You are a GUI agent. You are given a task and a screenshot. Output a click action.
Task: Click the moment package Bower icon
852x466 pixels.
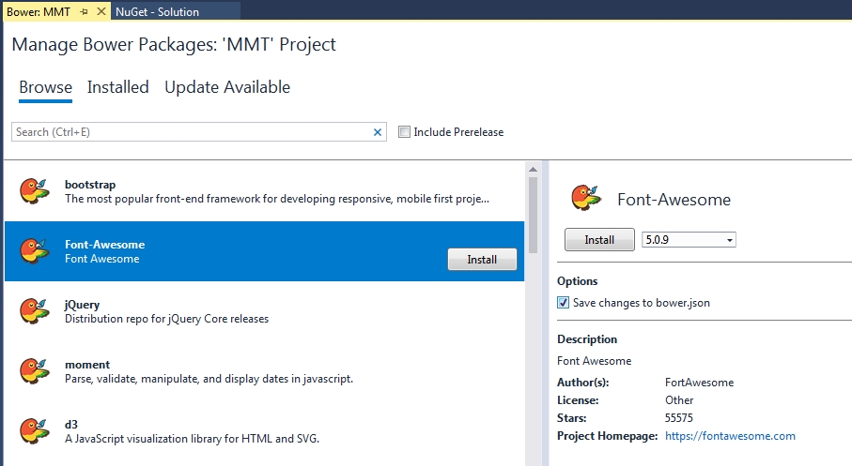34,370
